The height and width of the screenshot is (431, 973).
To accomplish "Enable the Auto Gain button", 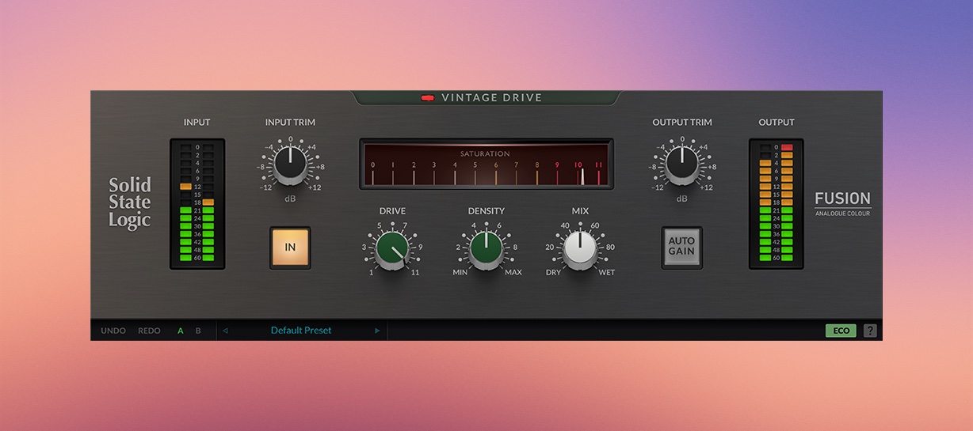I will click(x=681, y=248).
